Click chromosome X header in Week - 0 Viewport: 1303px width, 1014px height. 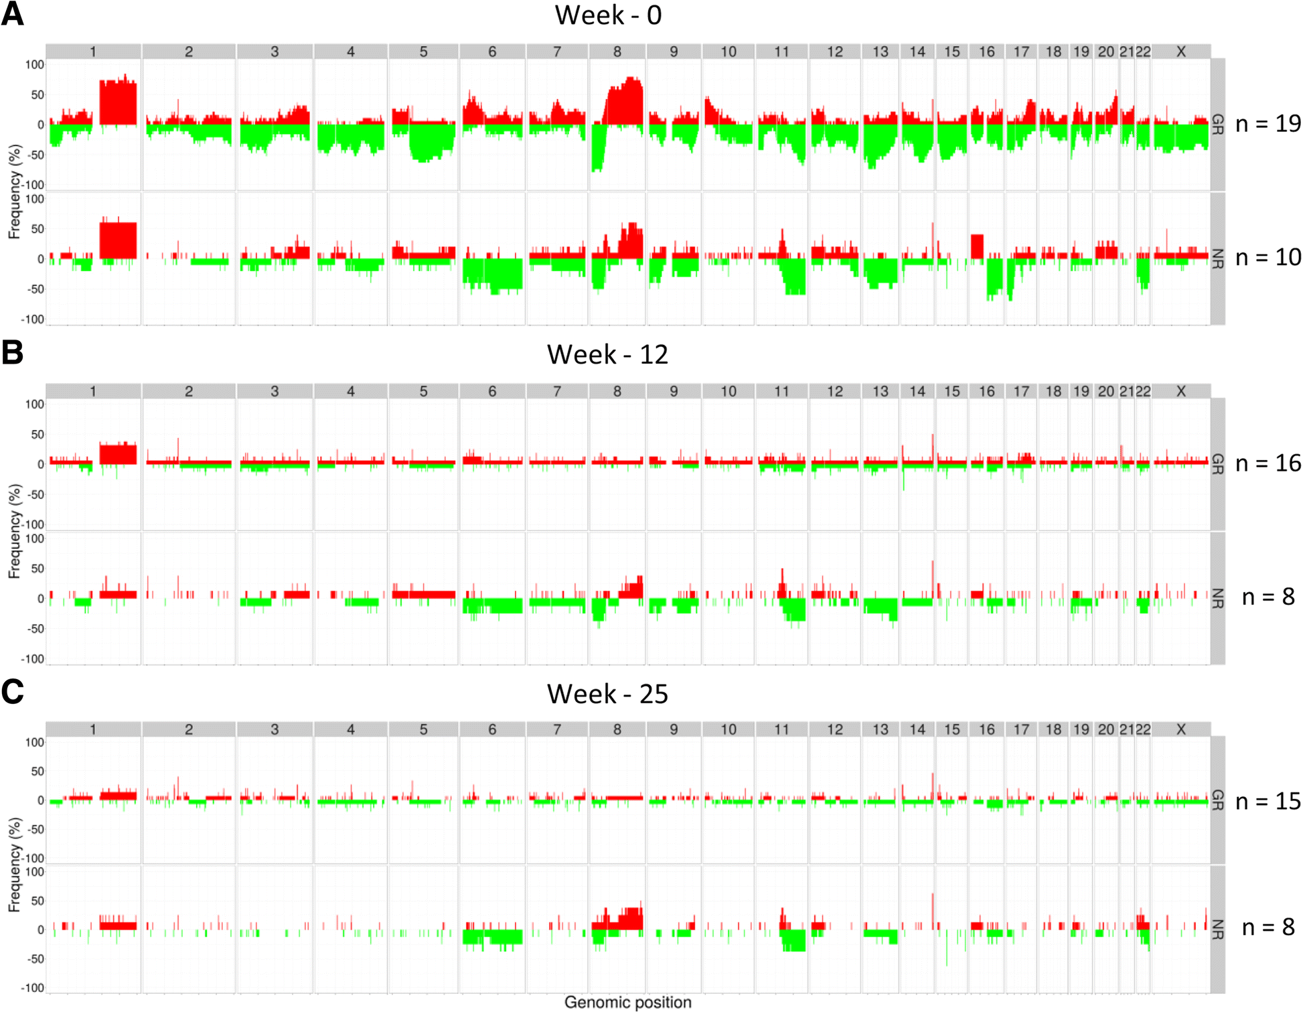1181,52
